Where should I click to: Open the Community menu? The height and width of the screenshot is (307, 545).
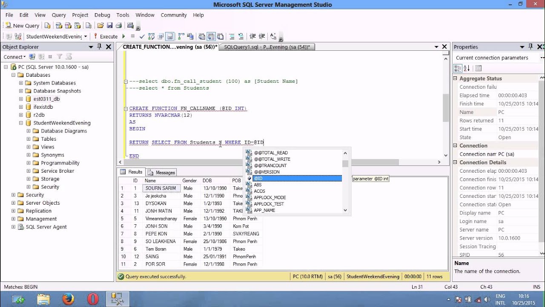click(x=174, y=15)
